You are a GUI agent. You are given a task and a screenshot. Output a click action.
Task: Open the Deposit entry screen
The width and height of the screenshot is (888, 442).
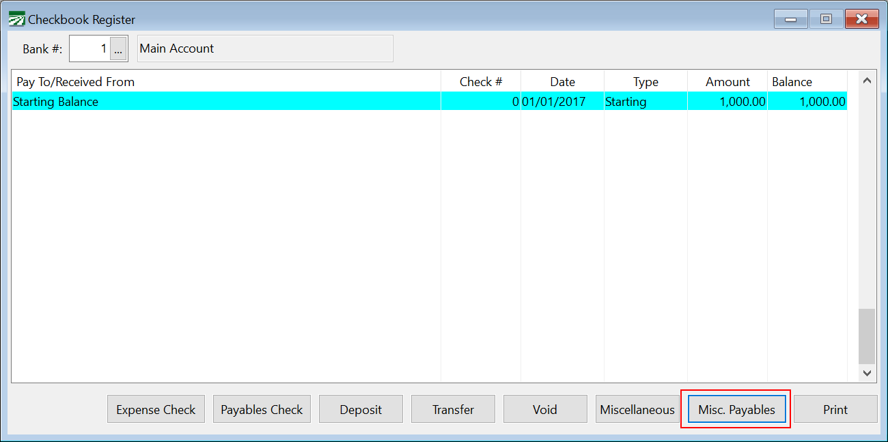(361, 409)
